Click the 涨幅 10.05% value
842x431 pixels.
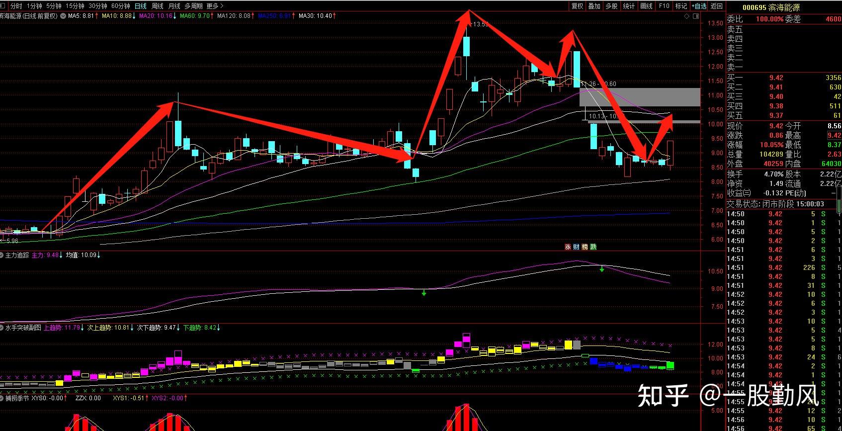pyautogui.click(x=772, y=145)
